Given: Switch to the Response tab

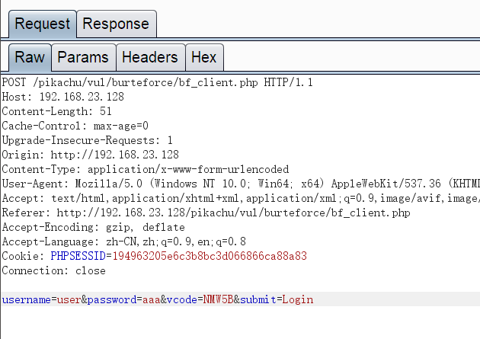Looking at the screenshot, I should pyautogui.click(x=116, y=24).
